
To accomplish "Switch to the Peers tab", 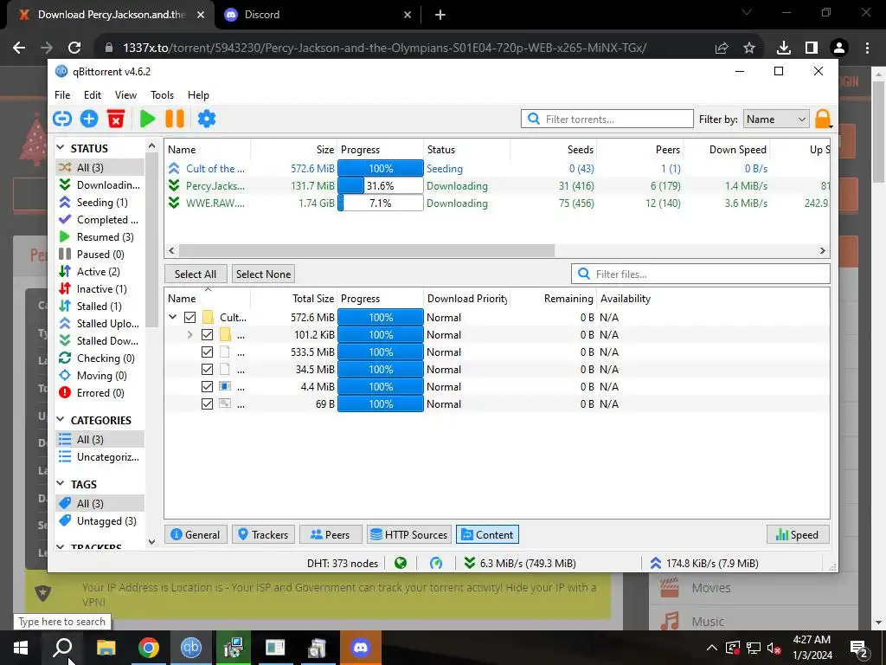I will 331,534.
